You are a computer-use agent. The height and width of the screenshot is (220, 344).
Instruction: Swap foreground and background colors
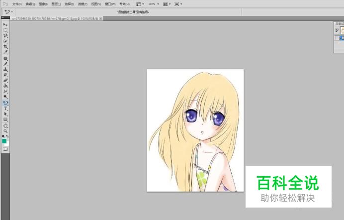(7, 136)
